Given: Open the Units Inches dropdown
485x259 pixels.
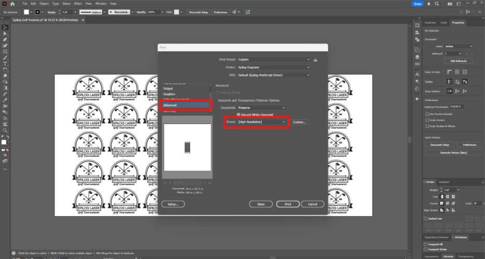Looking at the screenshot, I should (459, 47).
